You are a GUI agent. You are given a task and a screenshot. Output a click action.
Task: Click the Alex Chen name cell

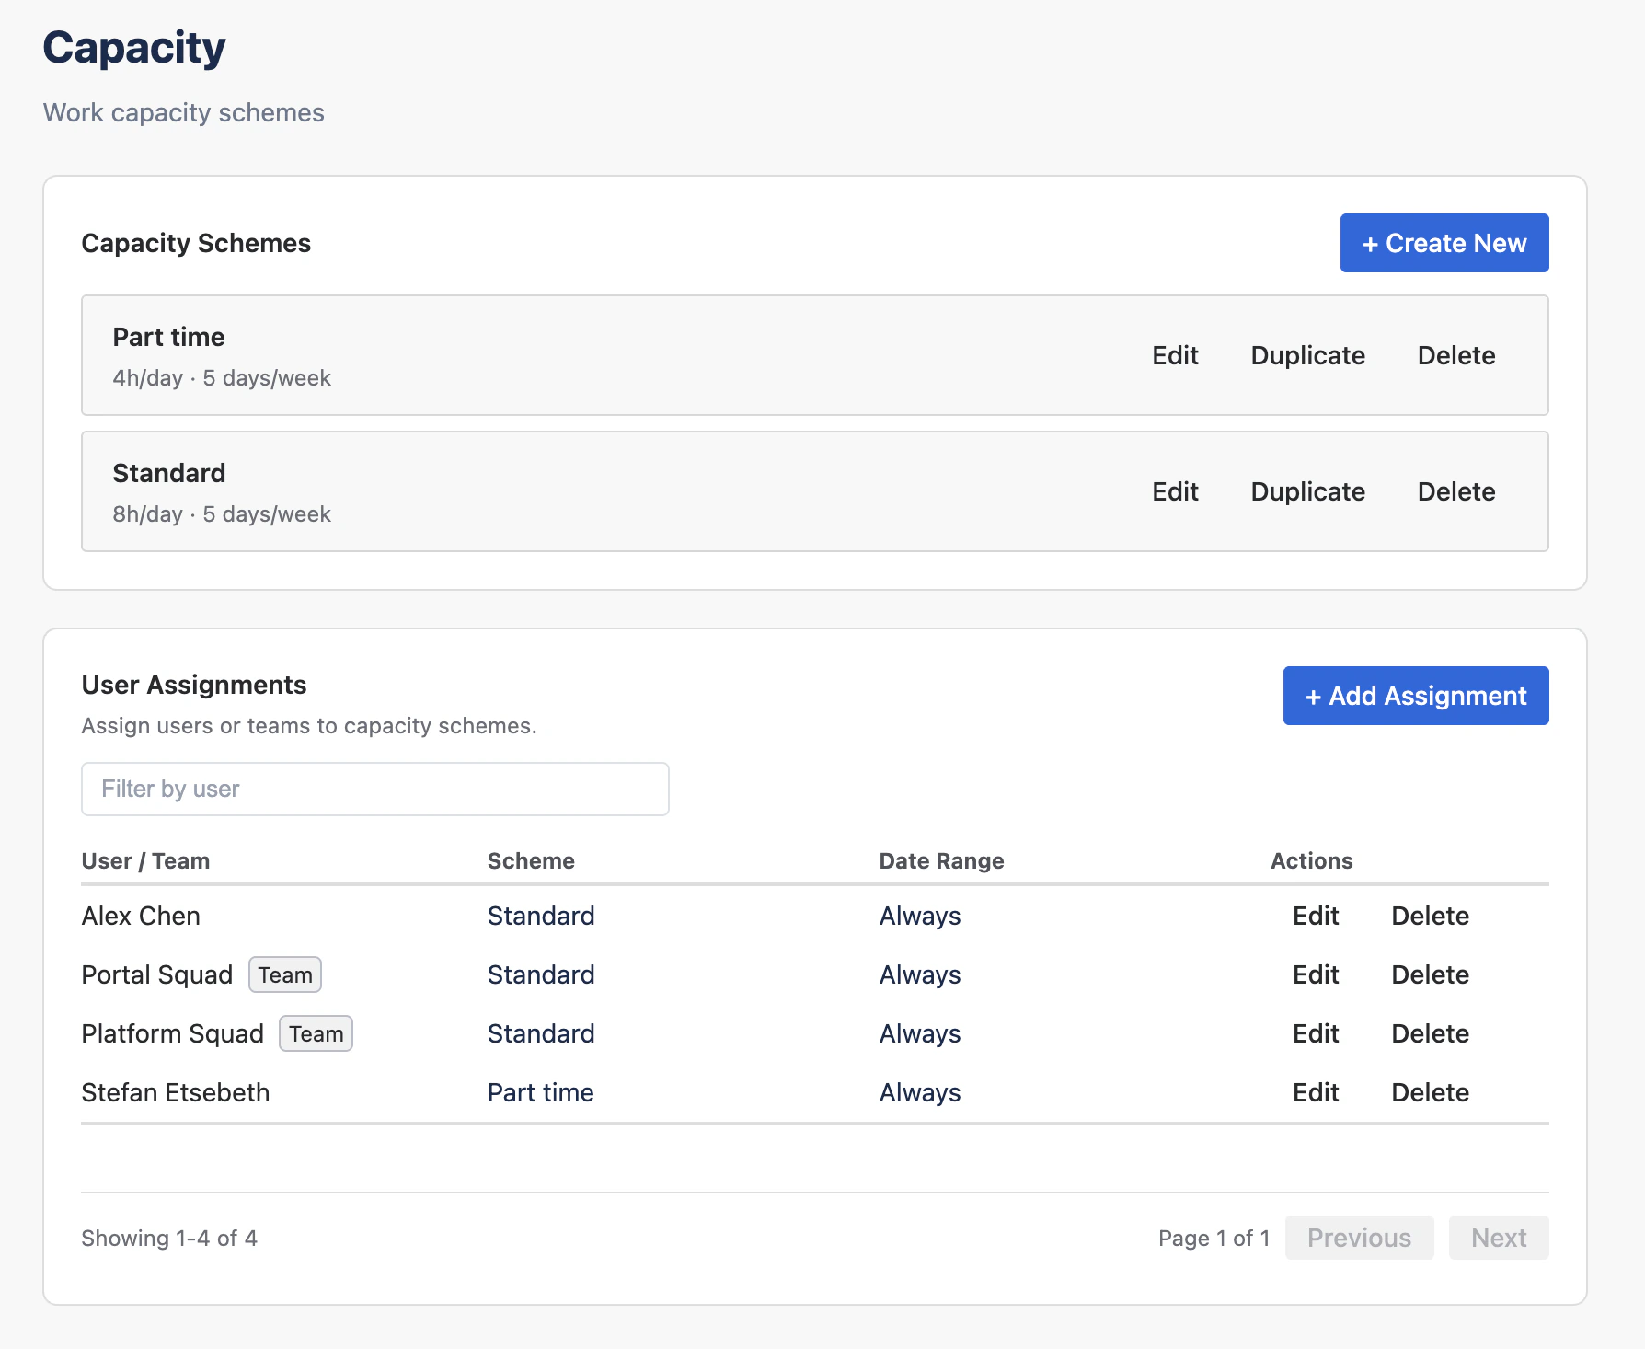141,916
